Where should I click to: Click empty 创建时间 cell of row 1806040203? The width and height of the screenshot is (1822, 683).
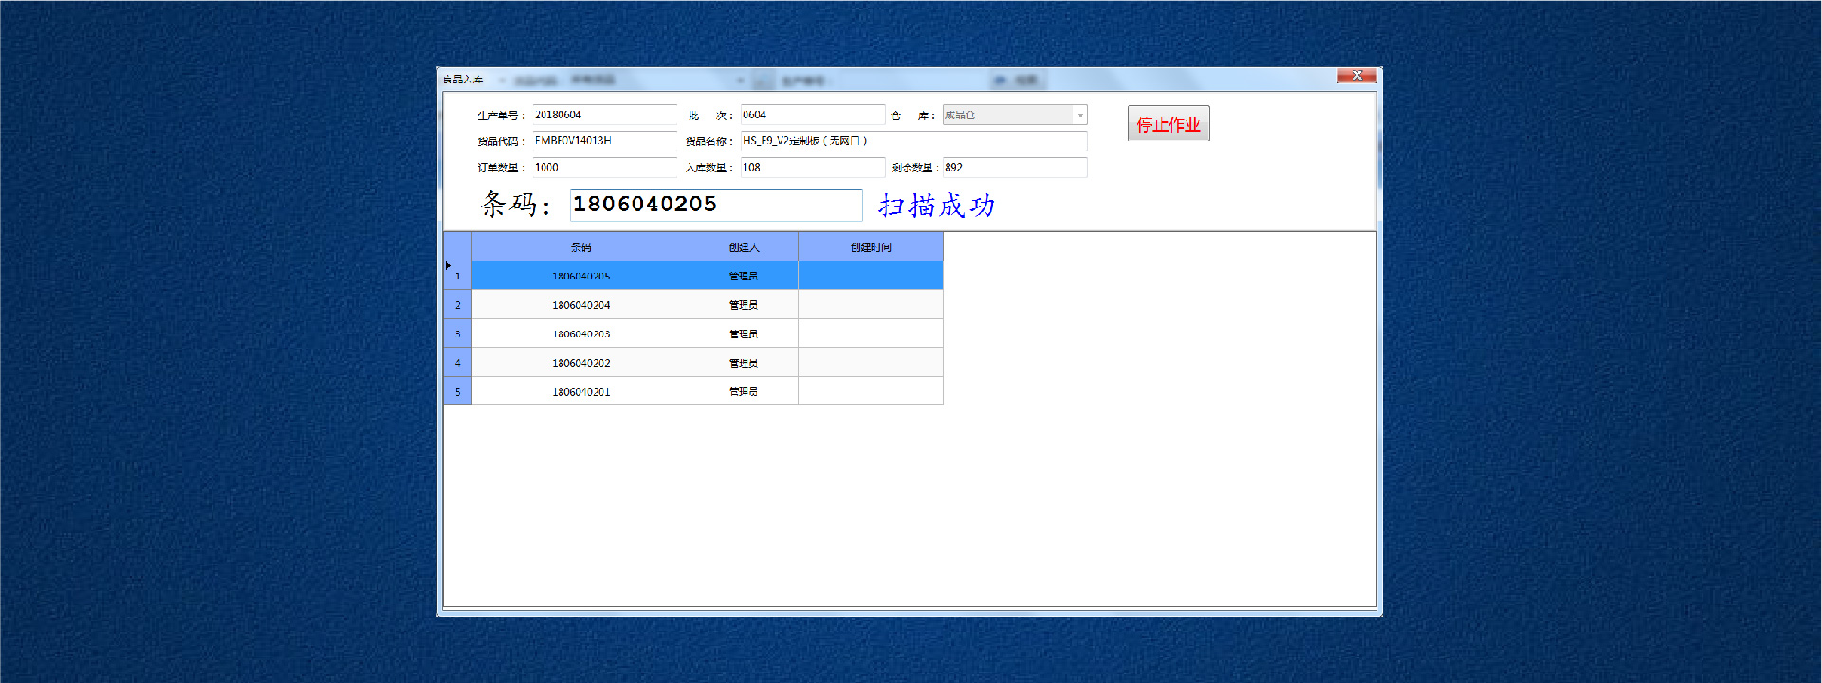(871, 333)
